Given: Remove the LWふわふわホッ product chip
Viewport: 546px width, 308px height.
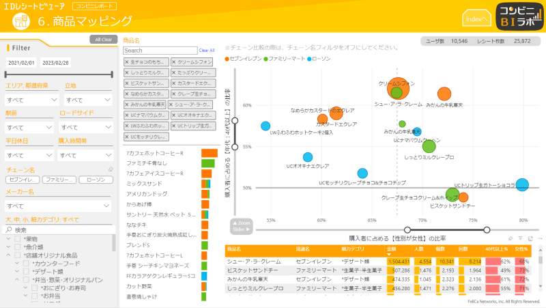Looking at the screenshot, I should 127,126.
